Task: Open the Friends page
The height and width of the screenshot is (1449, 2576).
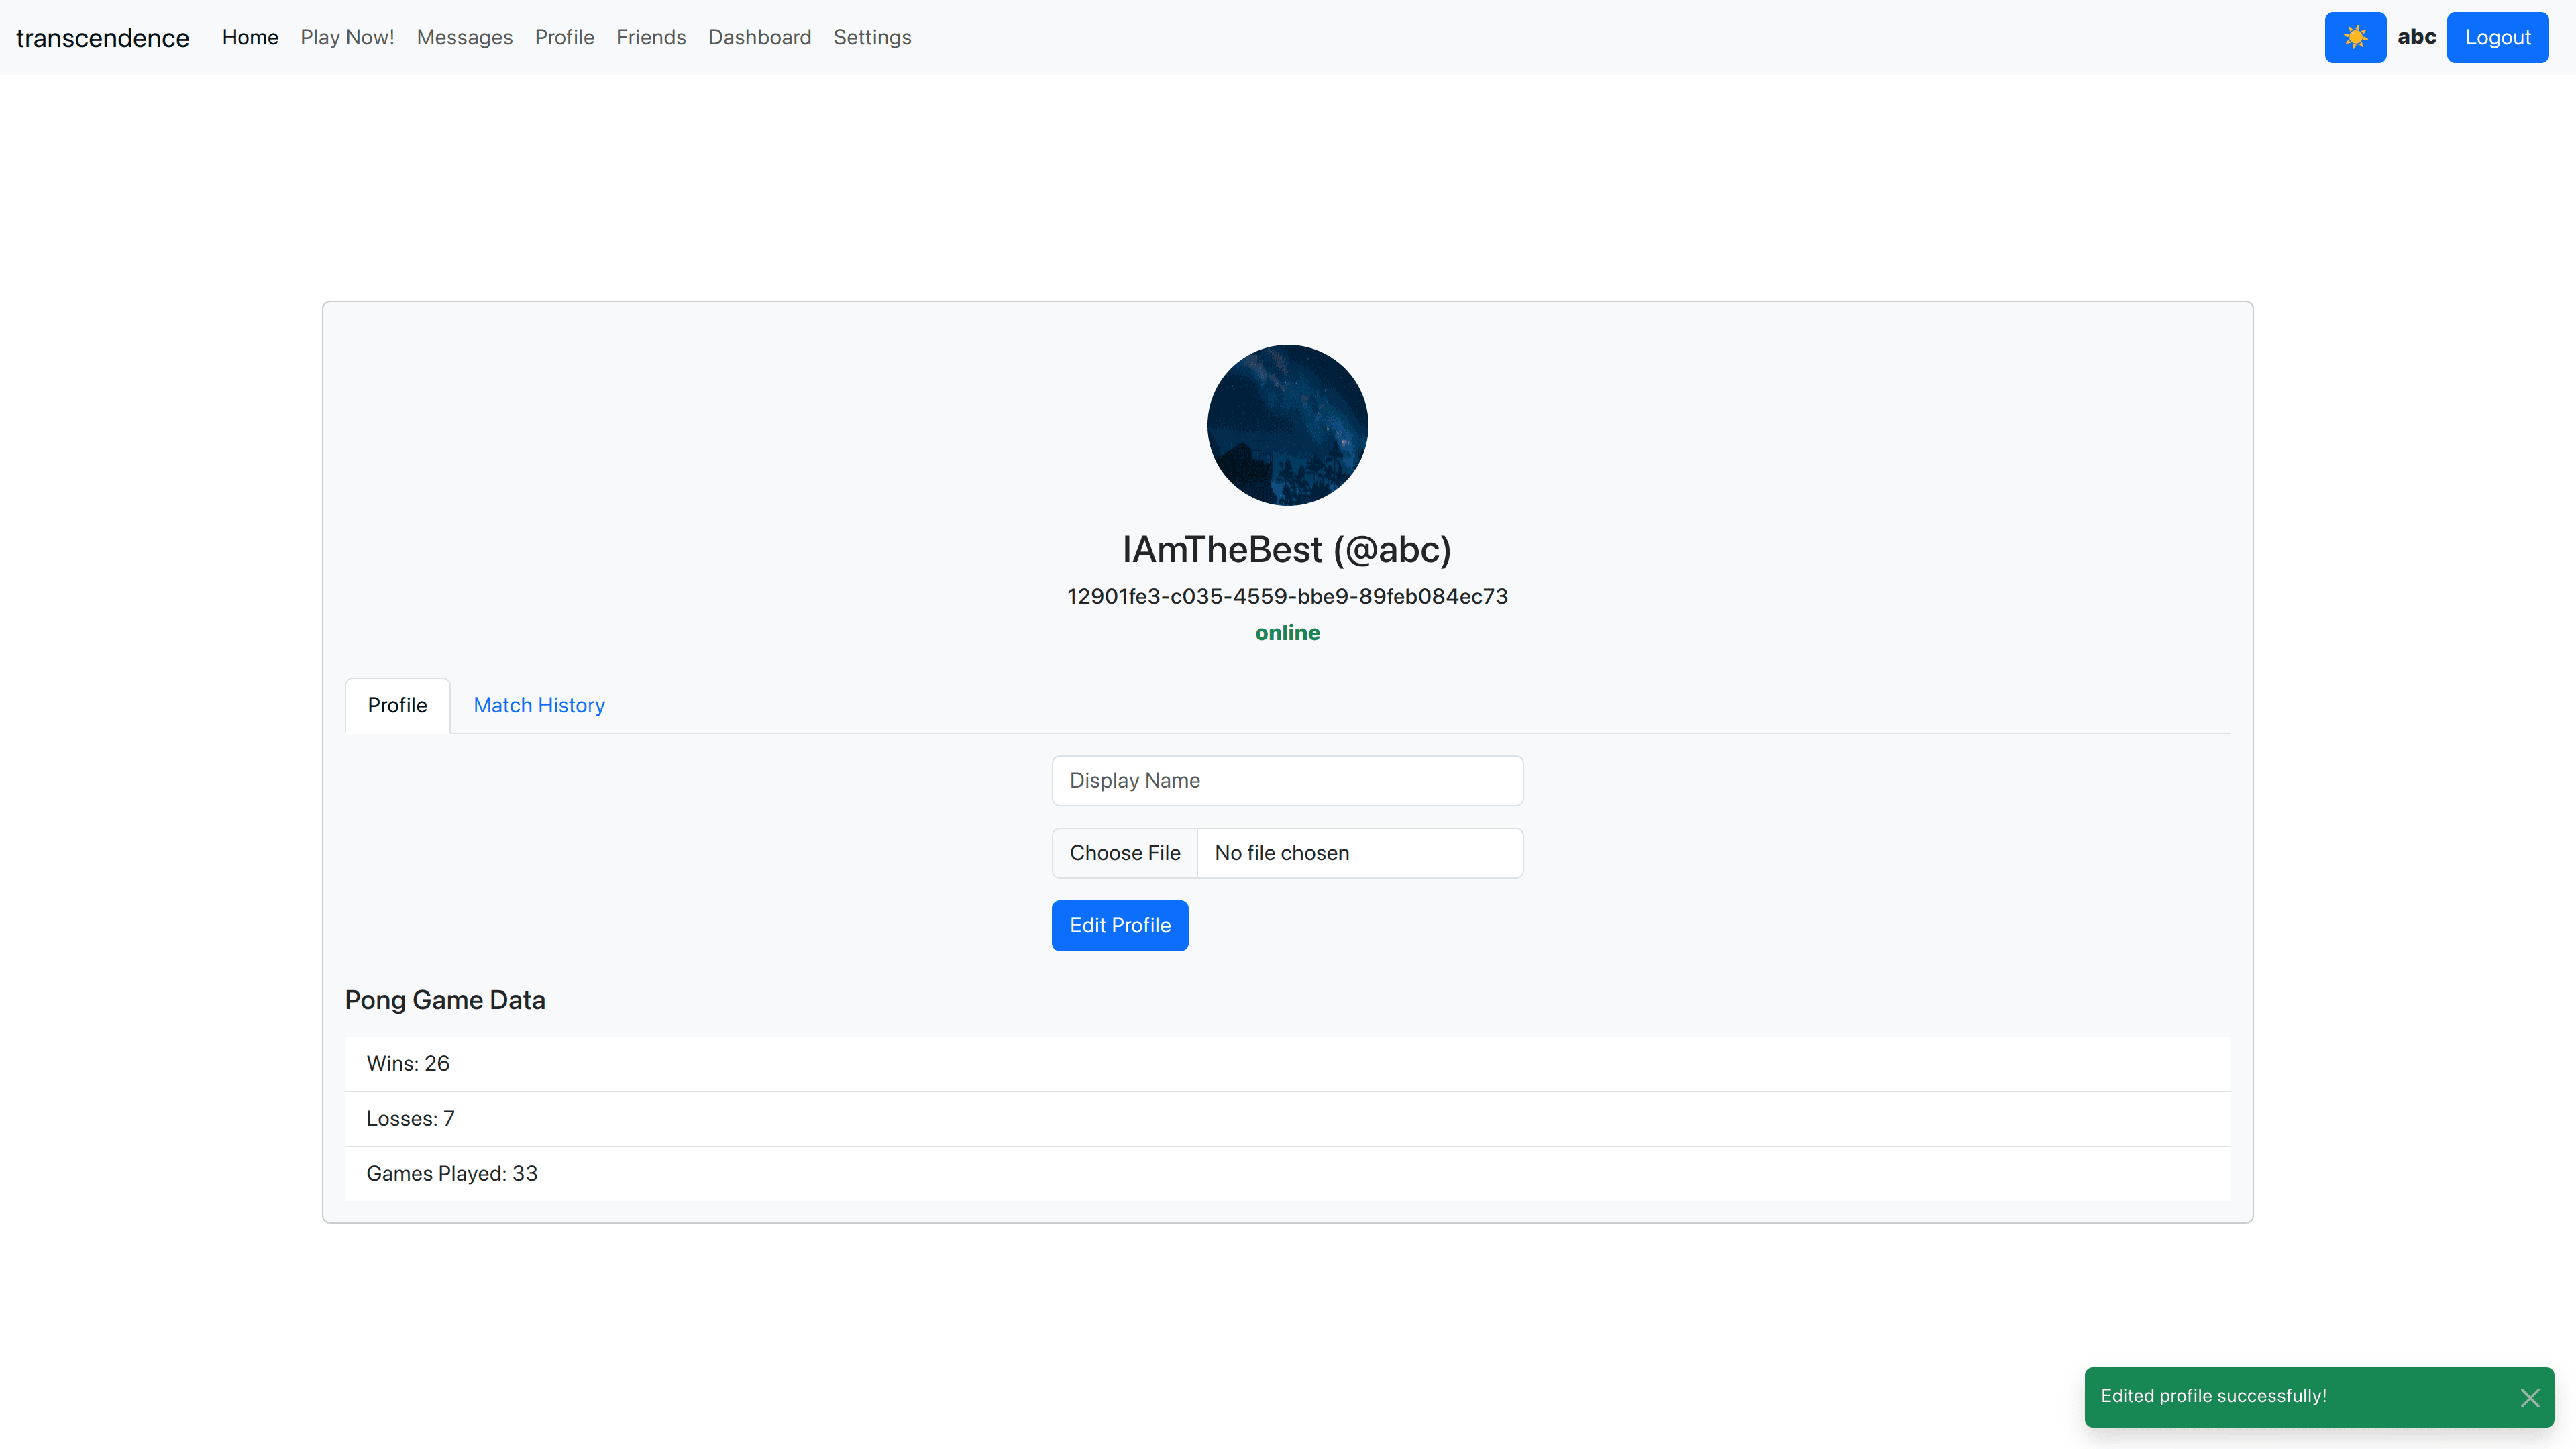Action: coord(650,37)
